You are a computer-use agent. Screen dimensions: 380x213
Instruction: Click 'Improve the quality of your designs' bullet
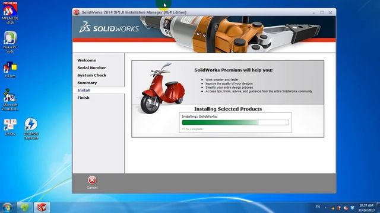coord(229,83)
